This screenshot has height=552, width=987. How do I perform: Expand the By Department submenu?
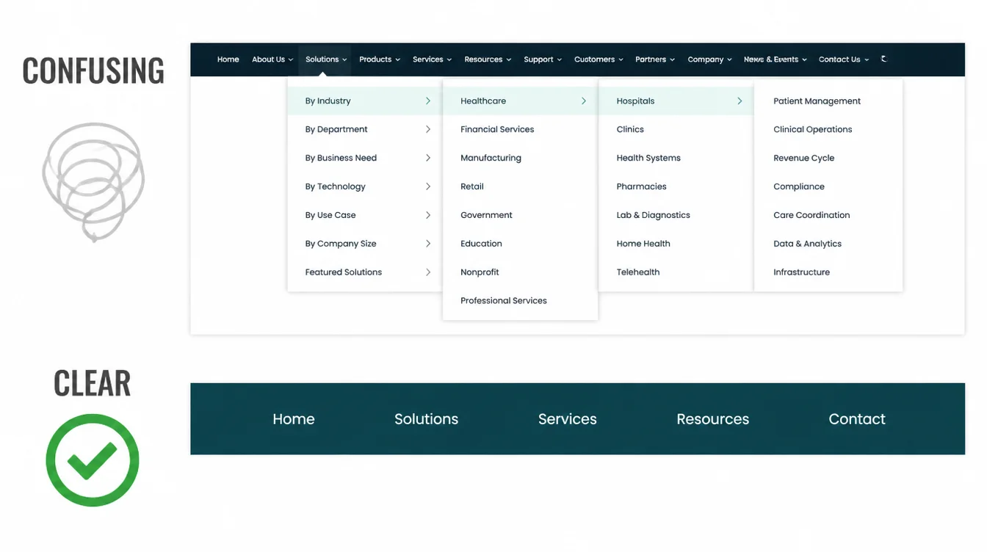pos(365,129)
